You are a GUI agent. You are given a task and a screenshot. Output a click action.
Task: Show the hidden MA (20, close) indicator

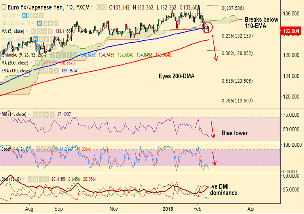(x=35, y=39)
